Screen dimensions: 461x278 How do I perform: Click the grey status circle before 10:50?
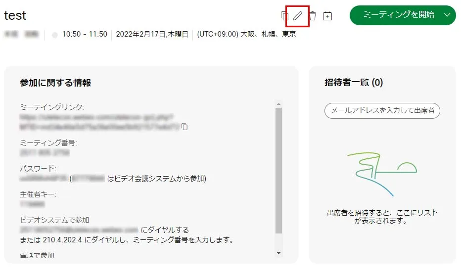pyautogui.click(x=55, y=35)
